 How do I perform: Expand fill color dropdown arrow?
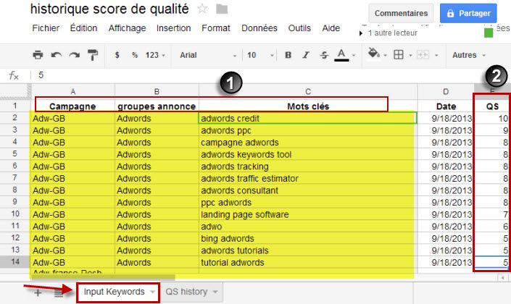tap(385, 55)
